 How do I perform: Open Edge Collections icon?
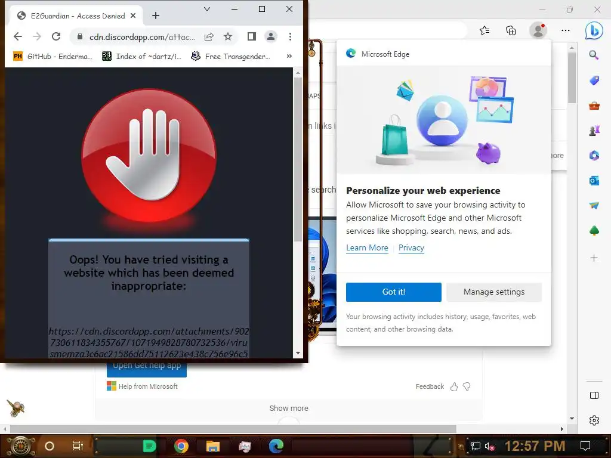[x=511, y=30]
